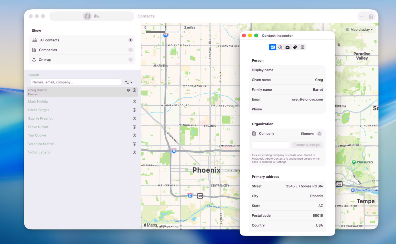This screenshot has width=396, height=244.
Task: Click the trash icon to delete record
Action: (371, 16)
